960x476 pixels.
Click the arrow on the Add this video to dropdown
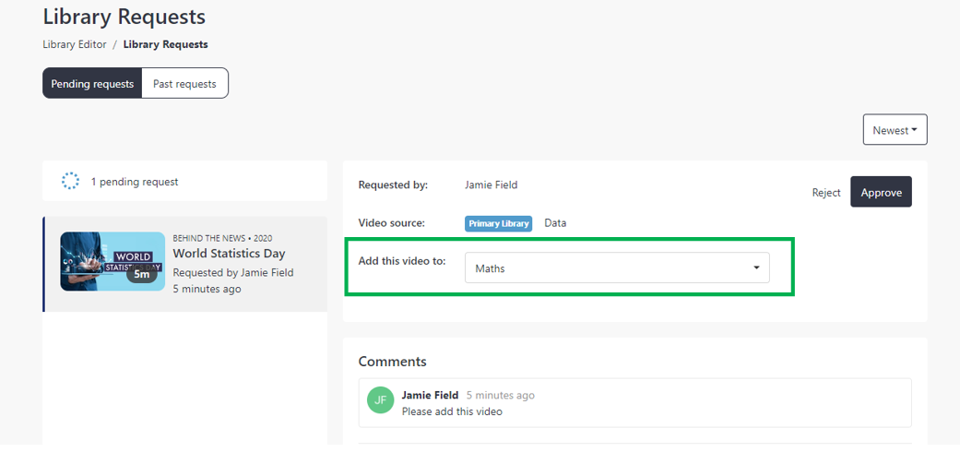756,268
